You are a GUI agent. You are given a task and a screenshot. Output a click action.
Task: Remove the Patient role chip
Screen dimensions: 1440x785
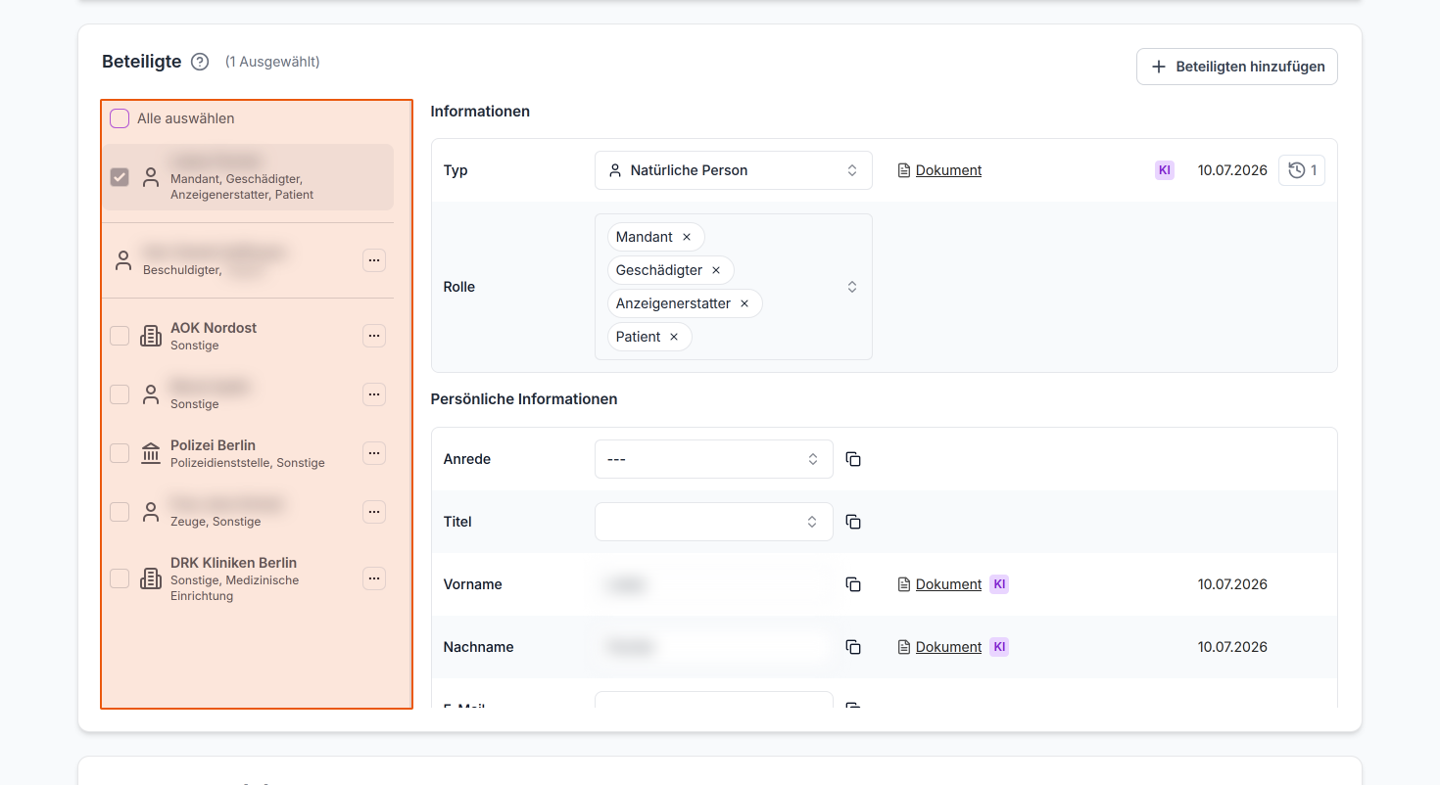(x=674, y=337)
